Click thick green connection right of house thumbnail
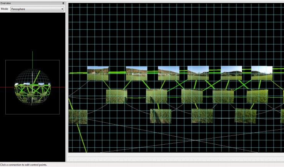Image resolution: width=284 pixels, height=167 pixels. (117, 72)
